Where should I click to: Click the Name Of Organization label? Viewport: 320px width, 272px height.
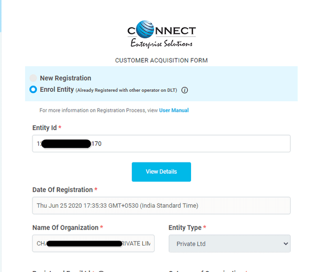(x=65, y=228)
